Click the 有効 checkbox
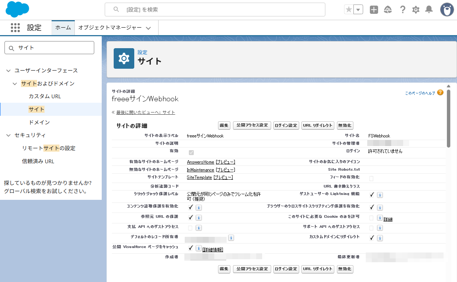 click(x=191, y=153)
